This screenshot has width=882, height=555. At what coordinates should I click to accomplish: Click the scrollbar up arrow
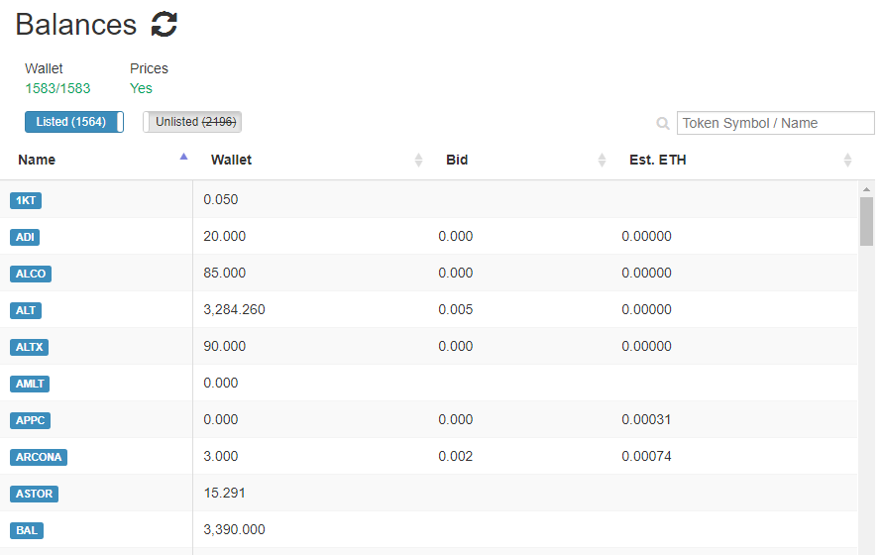click(866, 189)
